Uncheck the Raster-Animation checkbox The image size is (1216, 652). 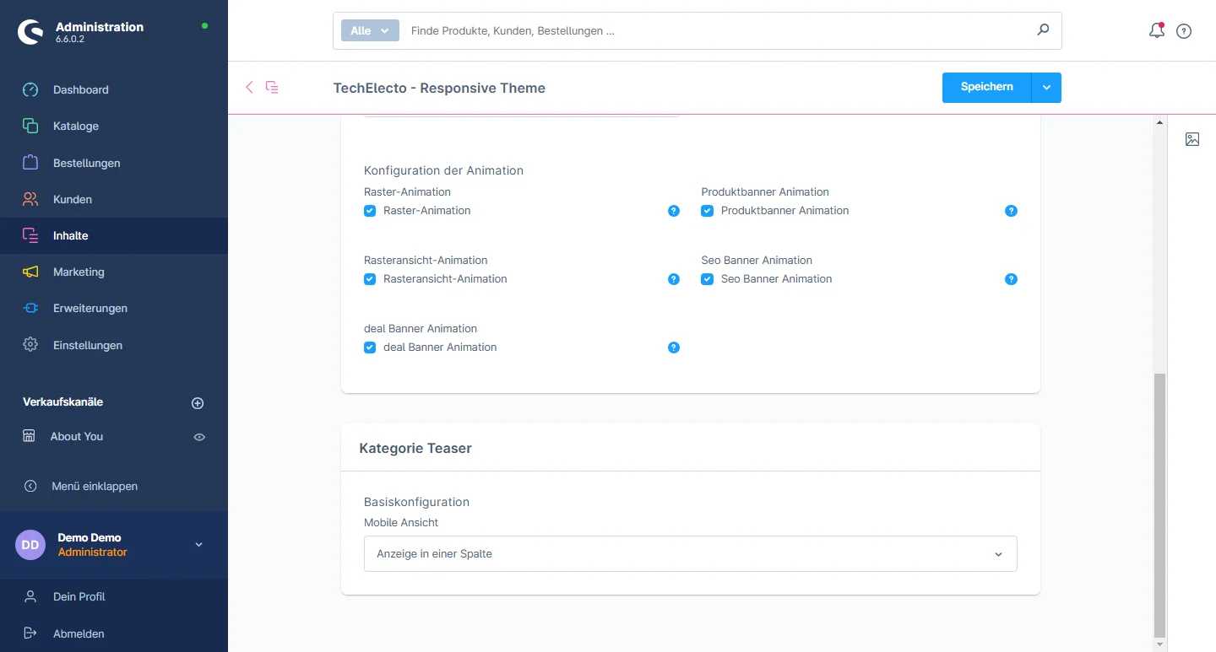click(370, 211)
